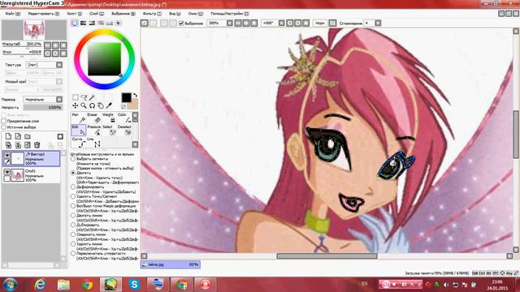The width and height of the screenshot is (520, 292).
Task: Choose the Line tool
Action: tap(94, 143)
